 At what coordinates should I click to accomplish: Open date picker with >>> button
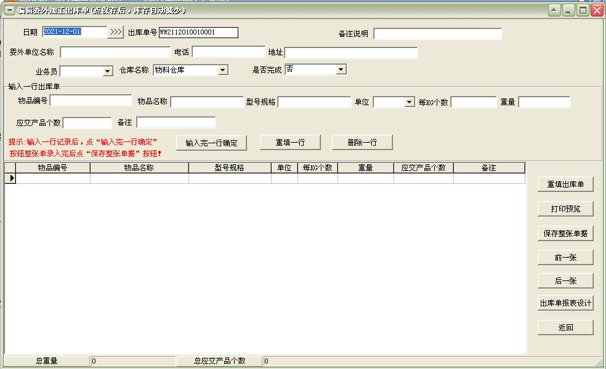(116, 32)
